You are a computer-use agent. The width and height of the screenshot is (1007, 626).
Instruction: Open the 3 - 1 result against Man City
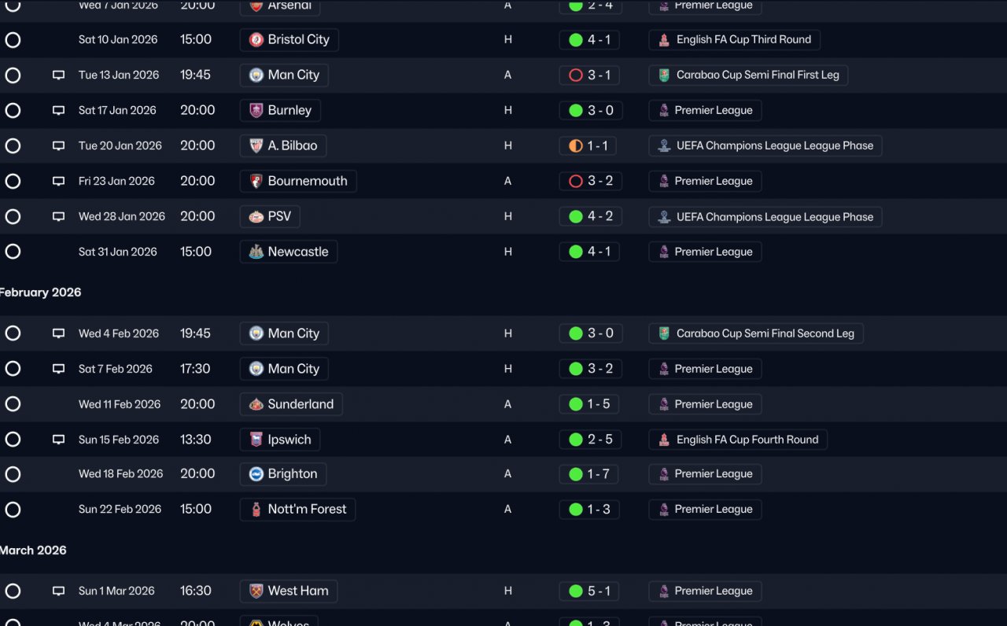[x=590, y=75]
